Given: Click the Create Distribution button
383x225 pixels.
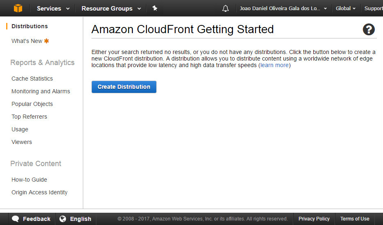Looking at the screenshot, I should click(x=124, y=87).
